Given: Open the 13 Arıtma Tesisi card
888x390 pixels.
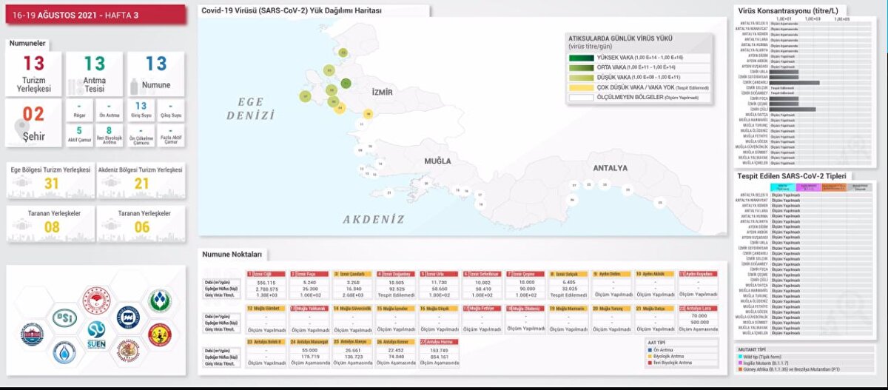Looking at the screenshot, I should (95, 73).
